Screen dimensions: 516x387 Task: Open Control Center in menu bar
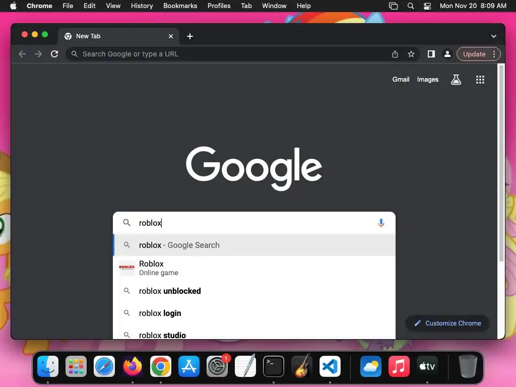point(427,6)
